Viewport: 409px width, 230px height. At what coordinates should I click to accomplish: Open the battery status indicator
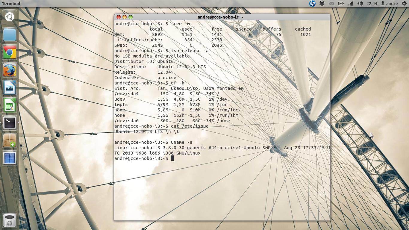point(341,4)
